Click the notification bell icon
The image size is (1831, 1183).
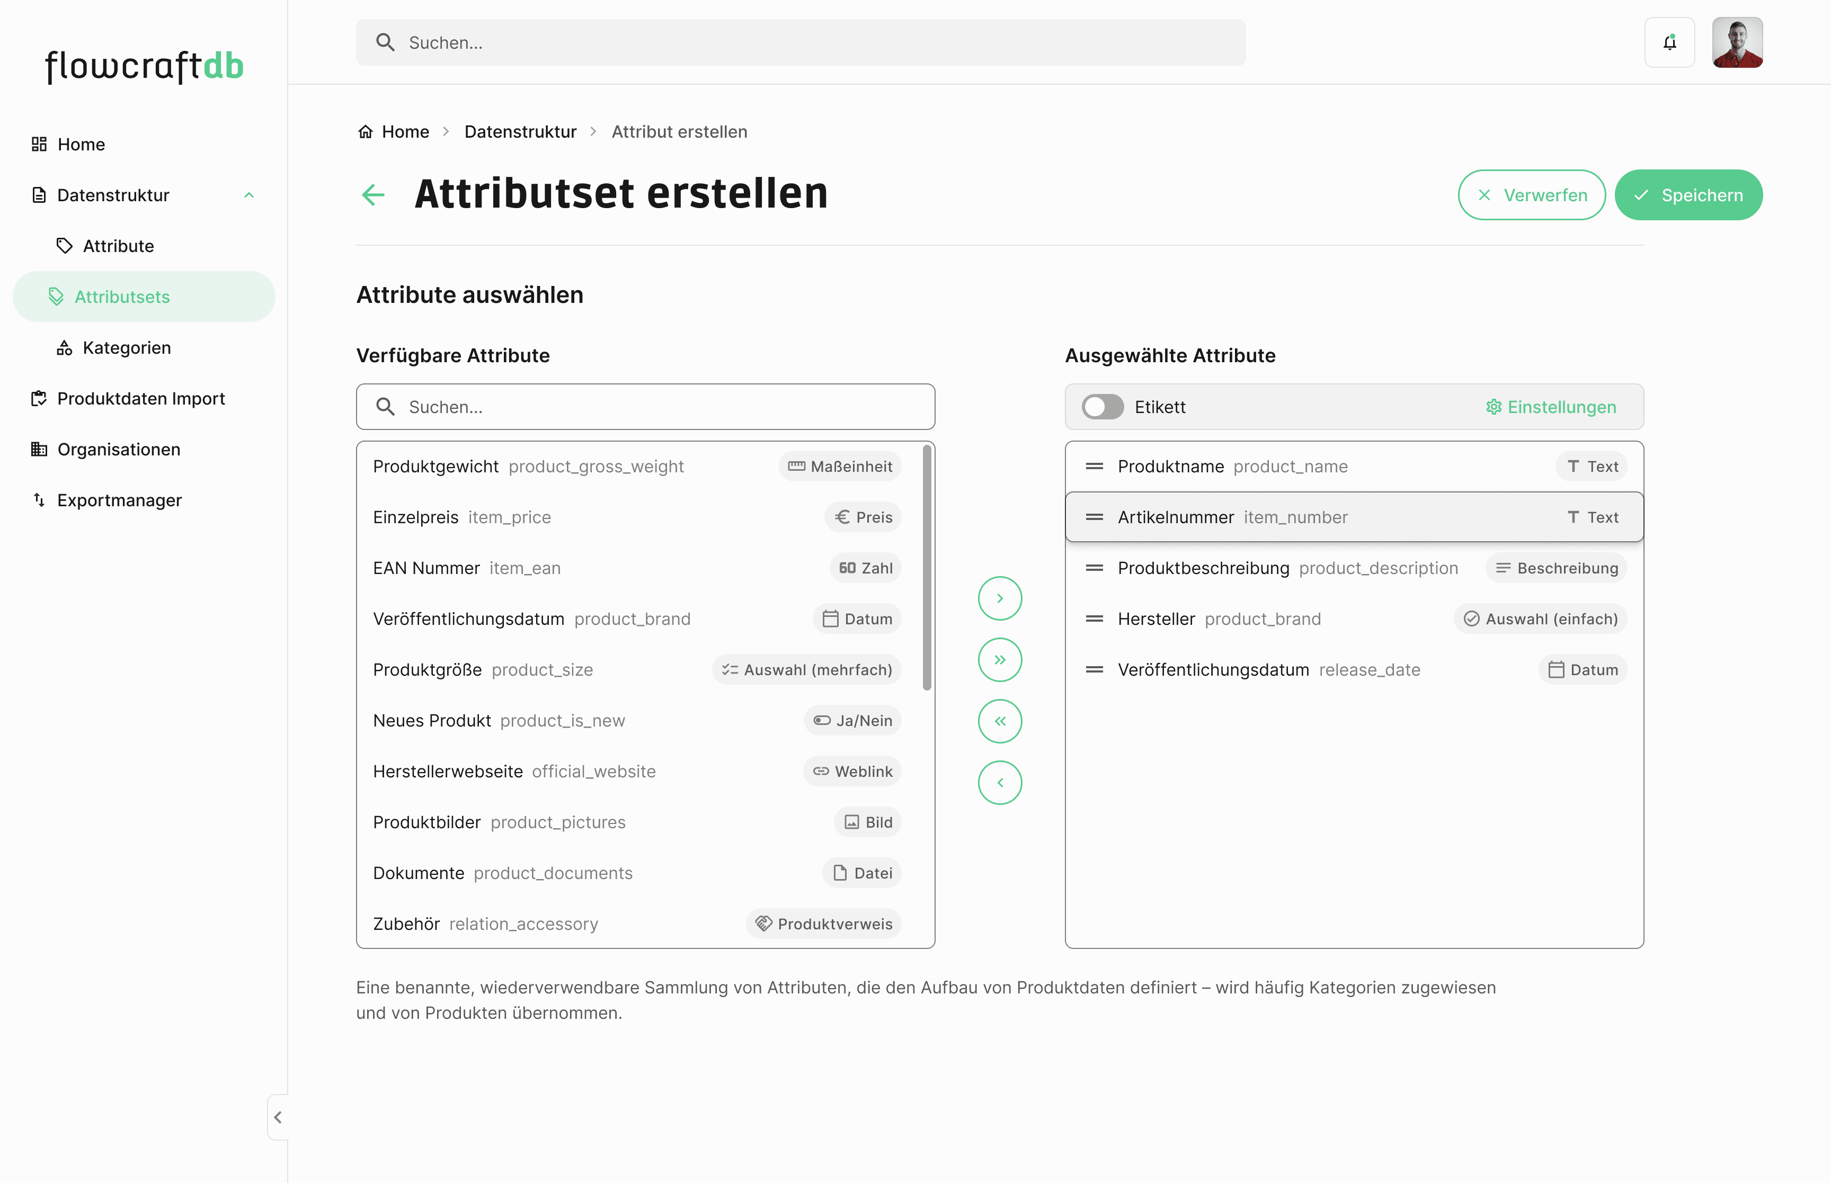point(1669,43)
